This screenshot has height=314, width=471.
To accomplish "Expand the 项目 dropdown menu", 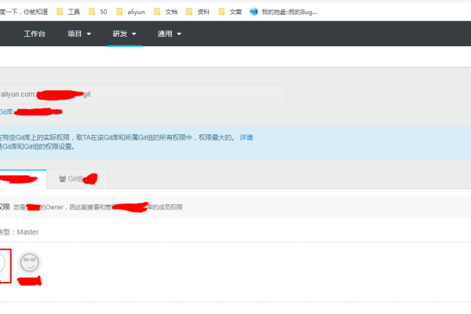I will click(x=79, y=34).
